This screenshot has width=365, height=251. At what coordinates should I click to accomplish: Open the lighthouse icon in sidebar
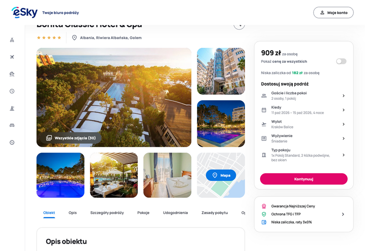coord(12,108)
